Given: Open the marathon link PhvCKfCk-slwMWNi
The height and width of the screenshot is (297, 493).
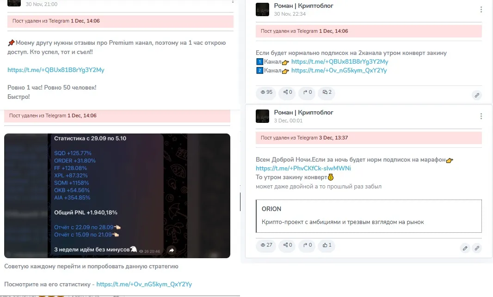Looking at the screenshot, I should tap(303, 169).
